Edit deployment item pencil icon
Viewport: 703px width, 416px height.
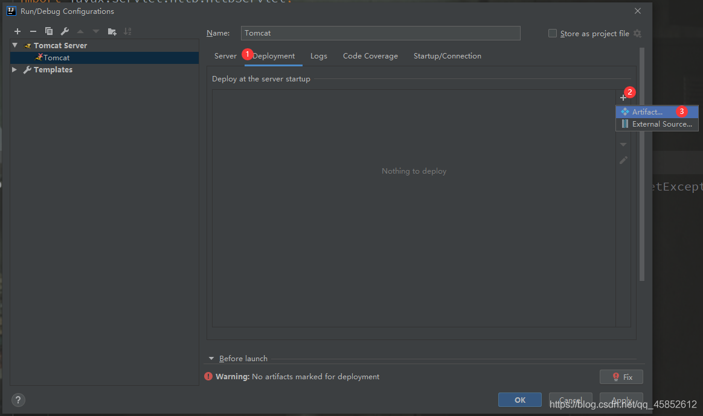pyautogui.click(x=623, y=160)
